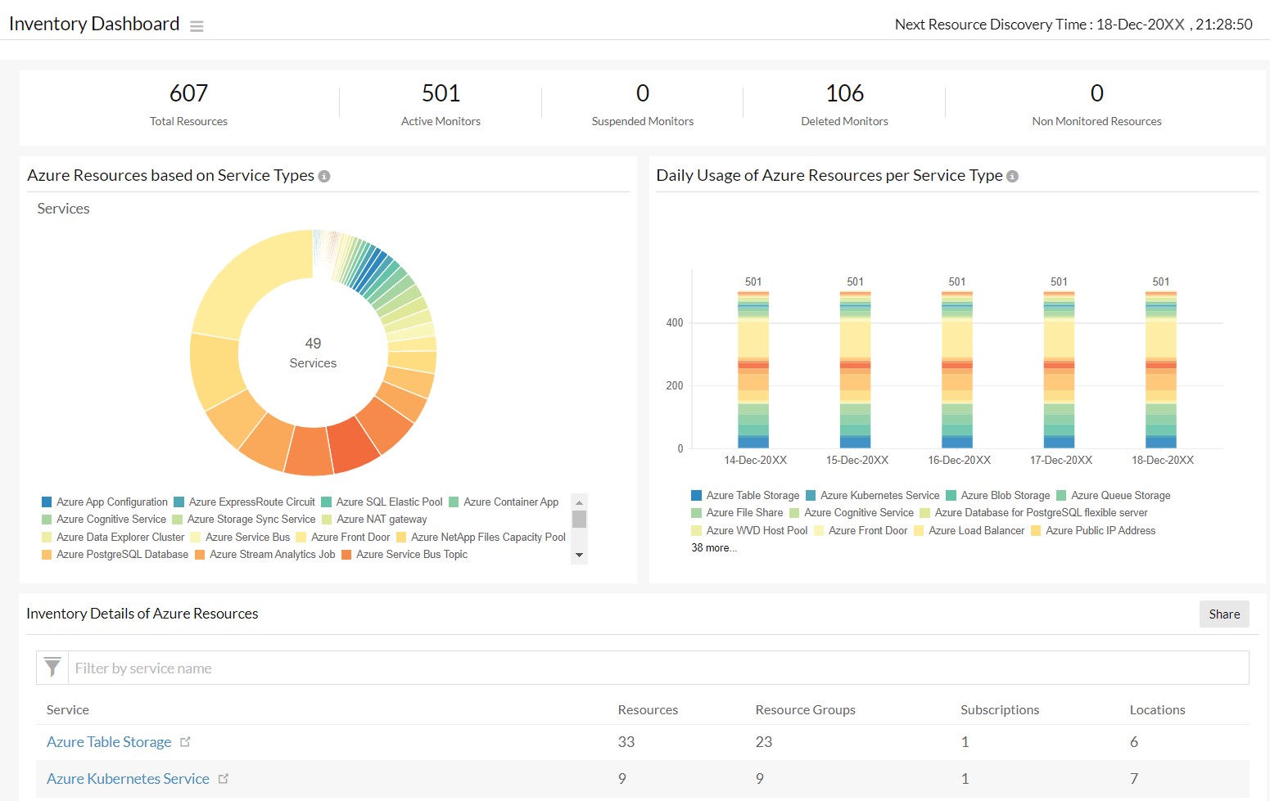Toggle Azure Public IP Address legend entry
This screenshot has width=1270, height=801.
[x=1093, y=531]
